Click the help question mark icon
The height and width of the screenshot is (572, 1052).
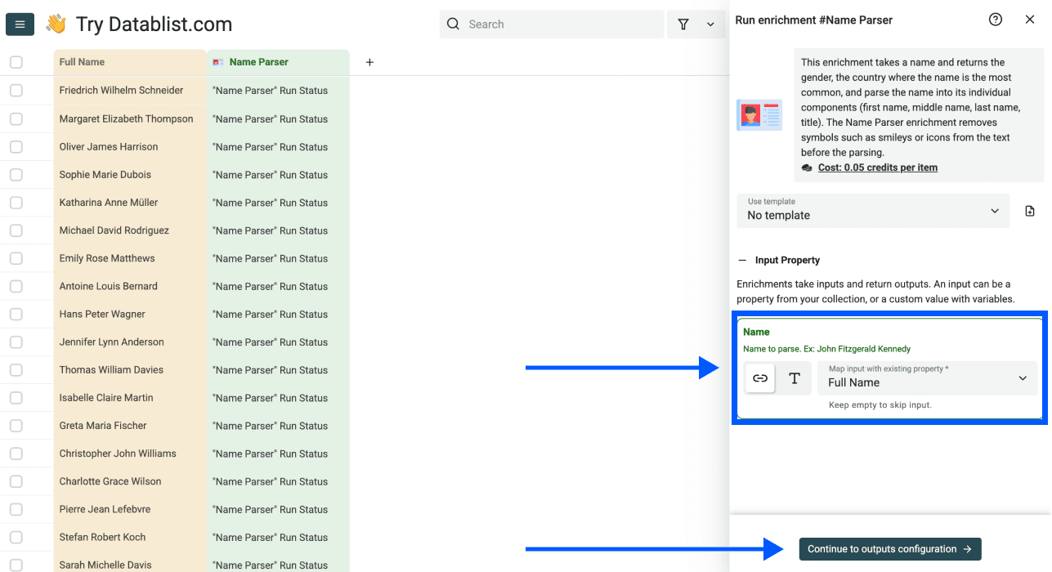tap(995, 19)
